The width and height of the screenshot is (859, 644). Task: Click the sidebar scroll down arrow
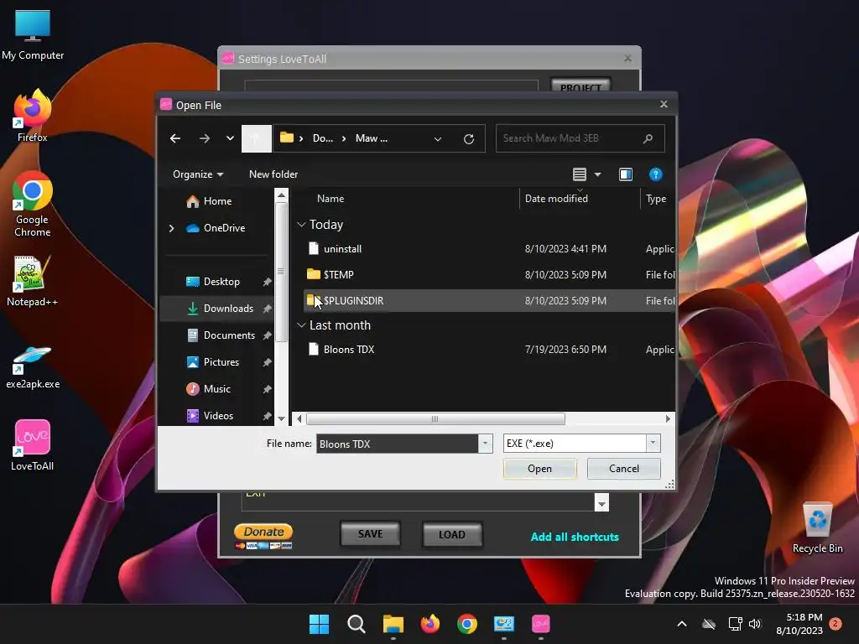(281, 419)
